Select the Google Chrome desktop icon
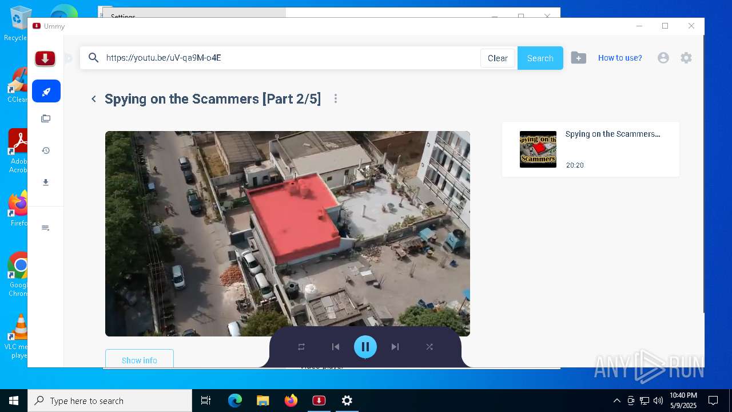 coord(17,275)
